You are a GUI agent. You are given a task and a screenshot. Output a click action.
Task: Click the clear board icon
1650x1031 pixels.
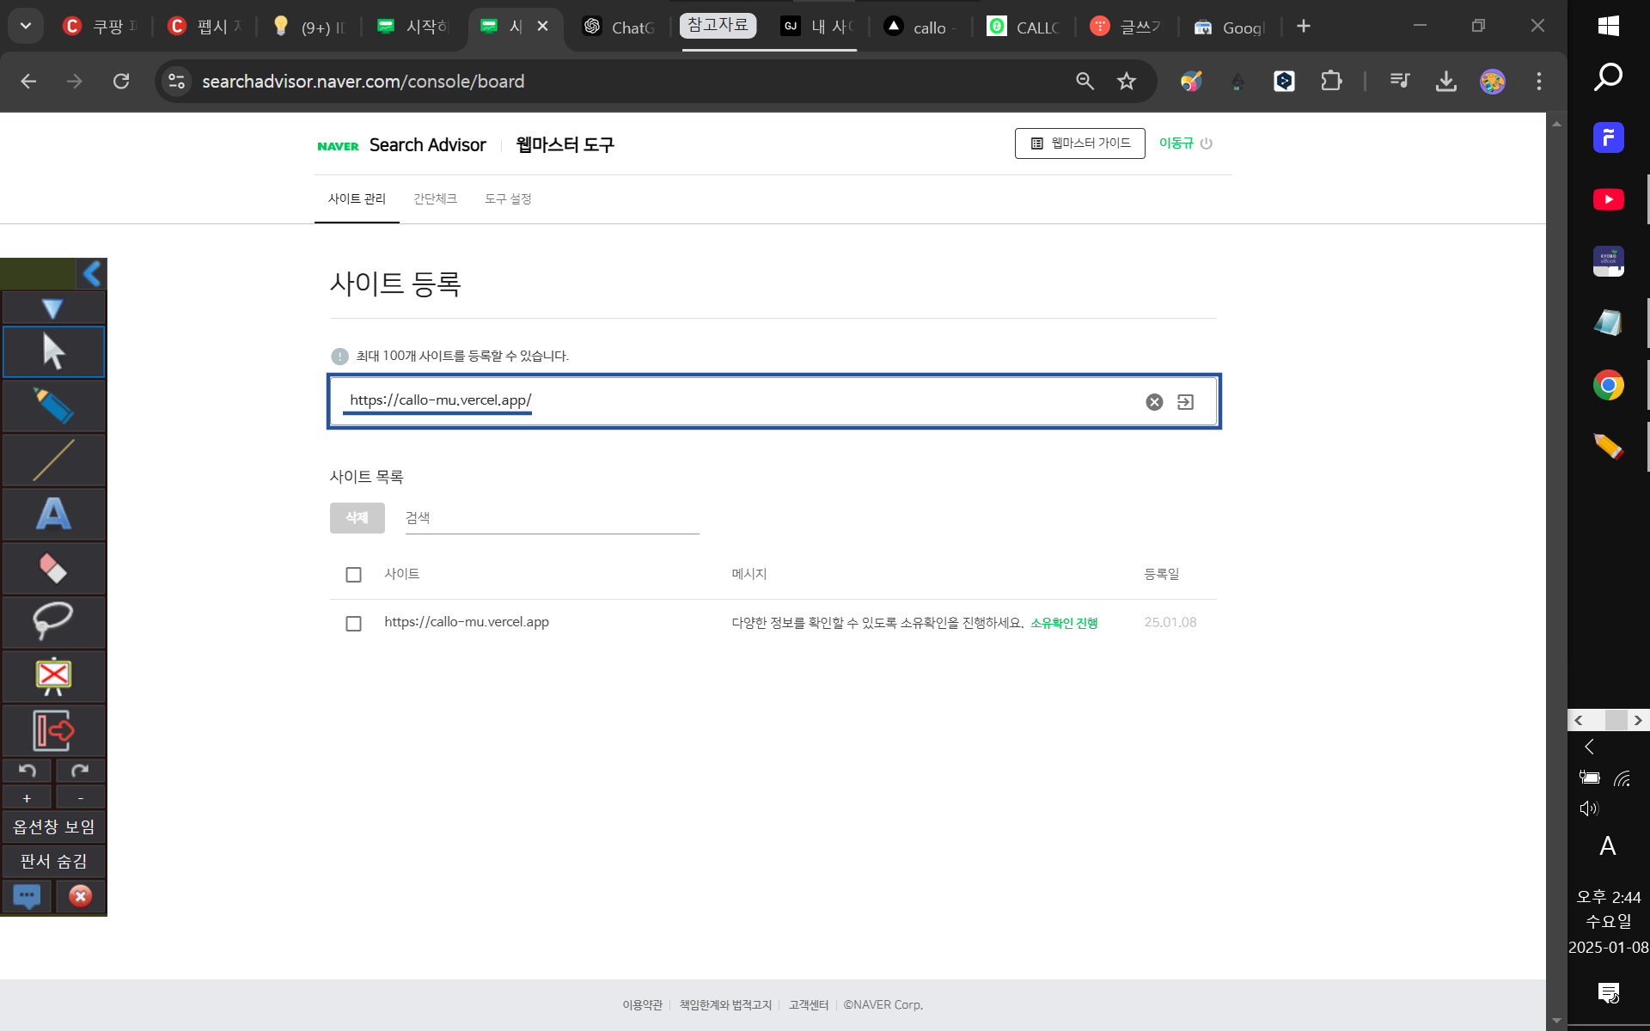53,676
